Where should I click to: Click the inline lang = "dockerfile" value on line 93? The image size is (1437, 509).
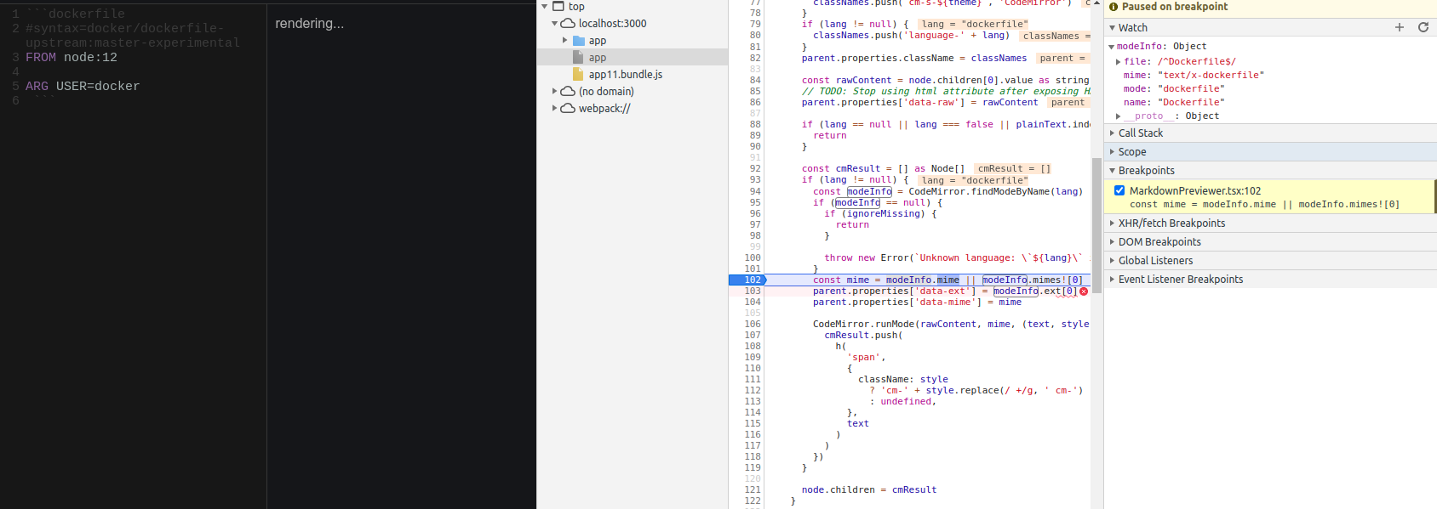point(975,181)
